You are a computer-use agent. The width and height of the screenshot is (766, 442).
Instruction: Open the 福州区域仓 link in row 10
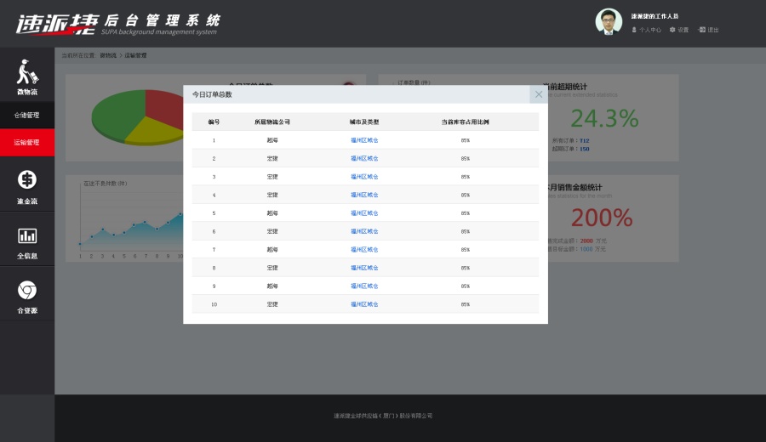point(364,304)
